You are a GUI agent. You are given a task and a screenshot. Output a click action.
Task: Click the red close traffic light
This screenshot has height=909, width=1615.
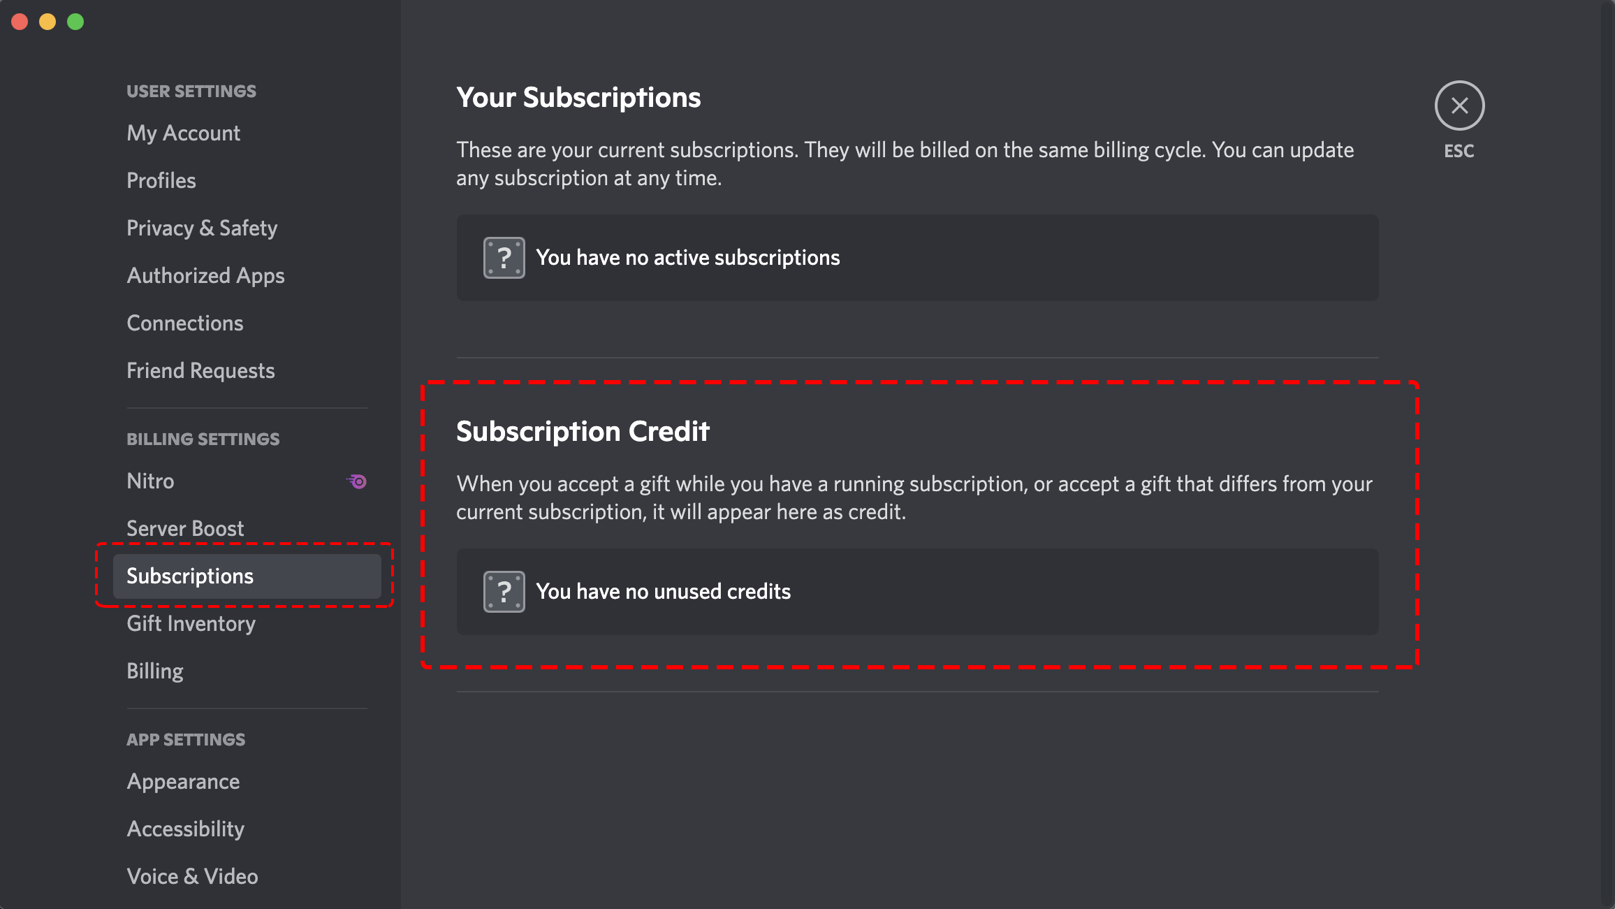(20, 22)
